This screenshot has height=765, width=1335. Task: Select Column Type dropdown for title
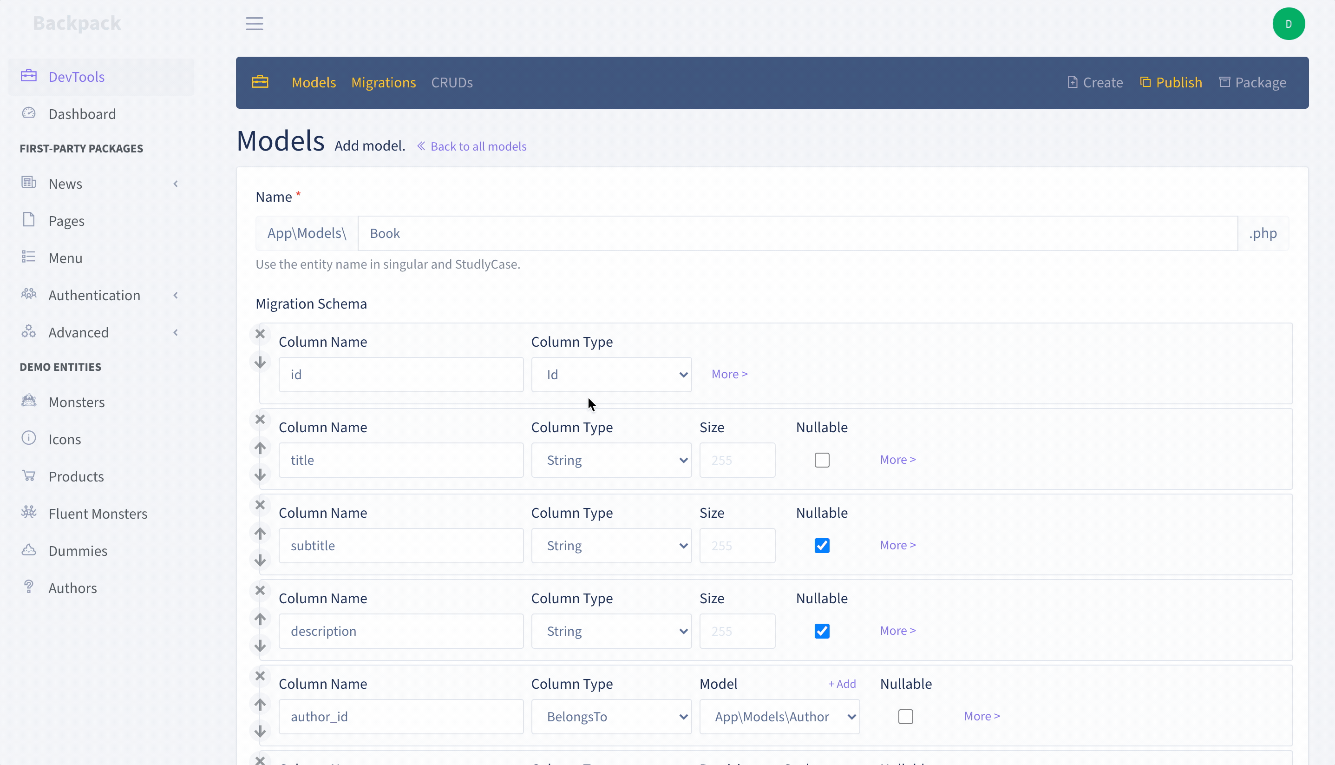tap(611, 460)
